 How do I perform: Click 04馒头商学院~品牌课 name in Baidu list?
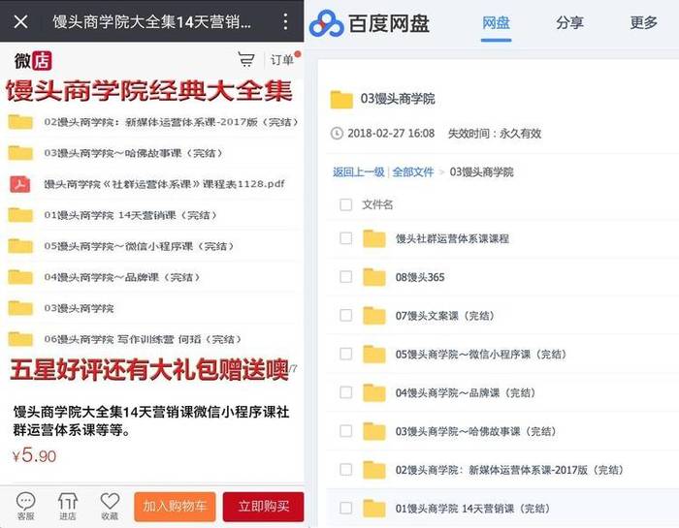pos(466,392)
